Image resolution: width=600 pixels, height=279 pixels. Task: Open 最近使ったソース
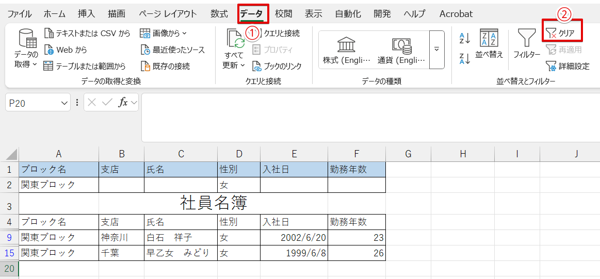pyautogui.click(x=173, y=50)
